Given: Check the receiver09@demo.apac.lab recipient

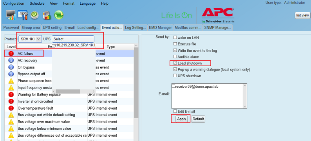Looking at the screenshot, I should coord(174,86).
